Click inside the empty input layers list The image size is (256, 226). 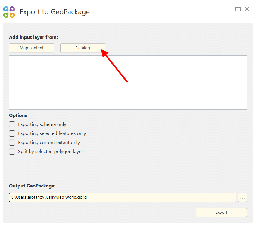coord(128,82)
